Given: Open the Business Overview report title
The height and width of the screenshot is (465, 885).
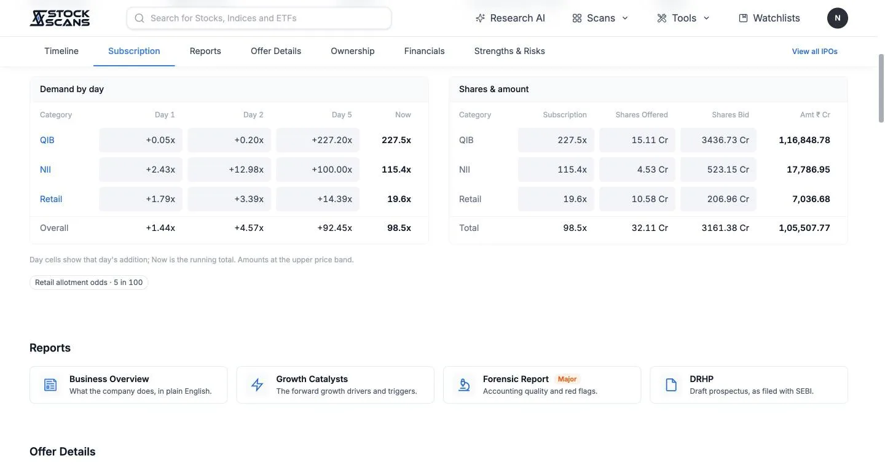Looking at the screenshot, I should [109, 379].
